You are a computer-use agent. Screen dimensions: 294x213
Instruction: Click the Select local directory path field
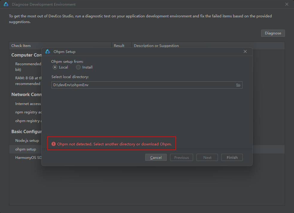click(147, 85)
